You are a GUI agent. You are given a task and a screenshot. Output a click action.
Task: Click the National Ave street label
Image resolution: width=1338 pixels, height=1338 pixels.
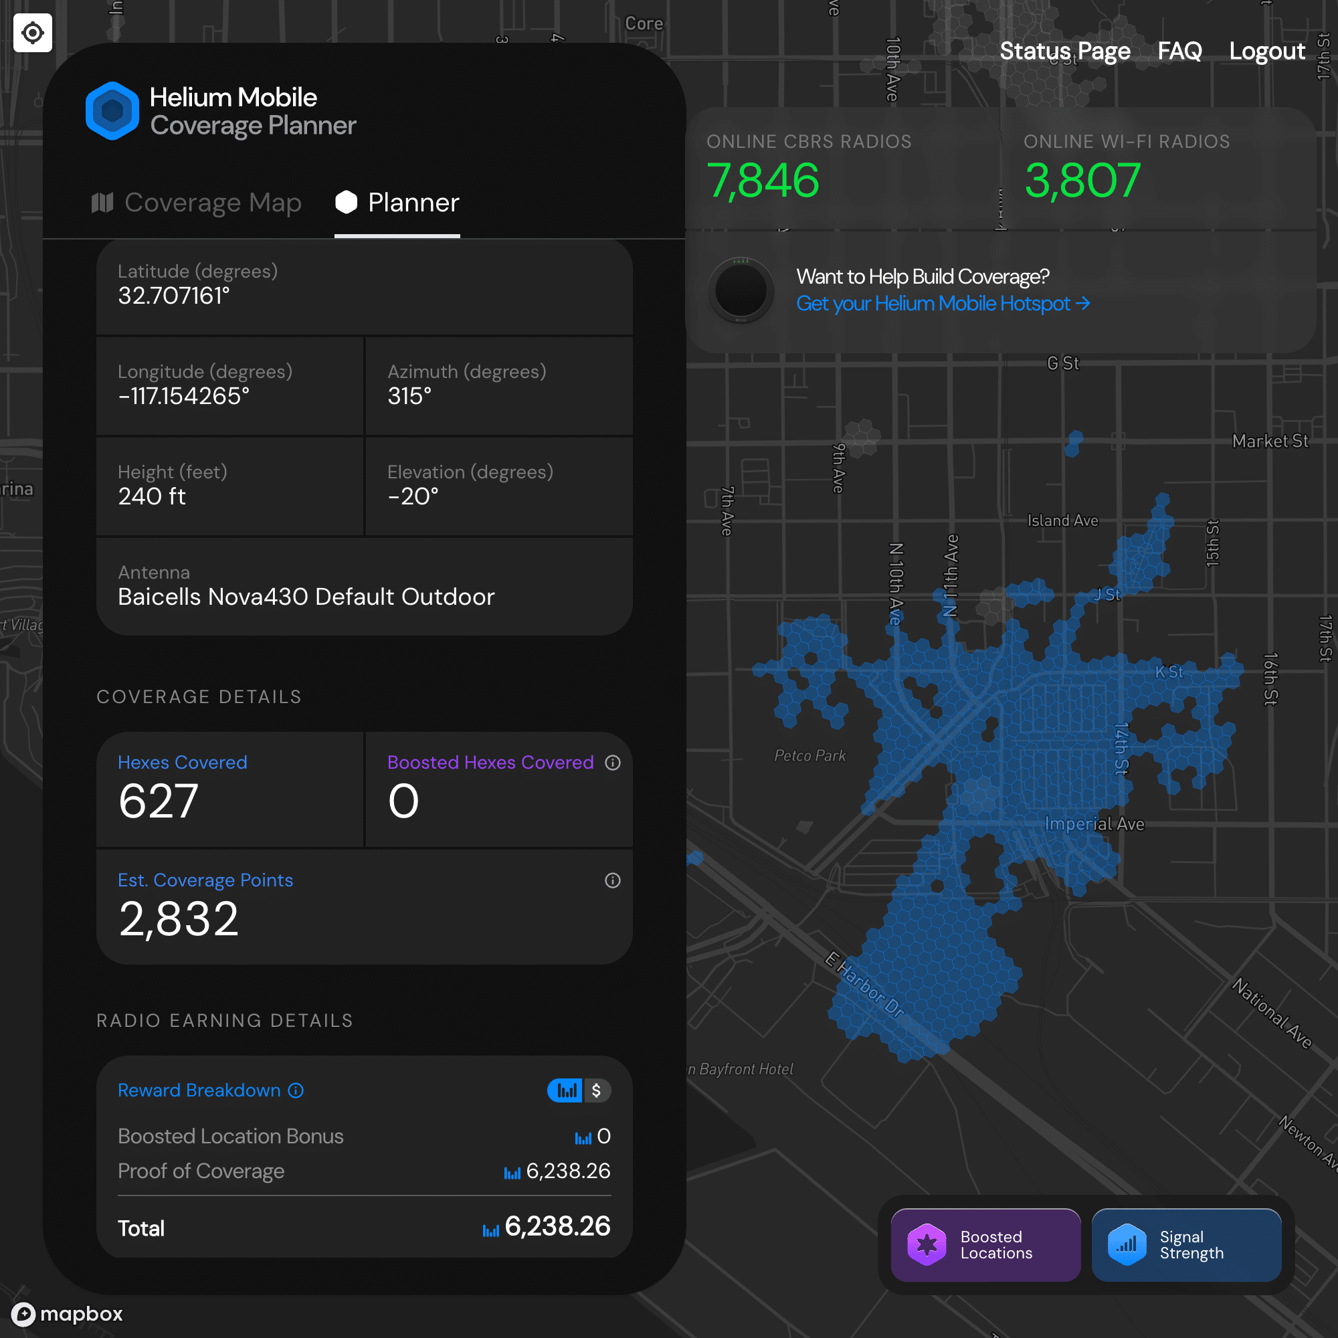tap(1272, 1013)
